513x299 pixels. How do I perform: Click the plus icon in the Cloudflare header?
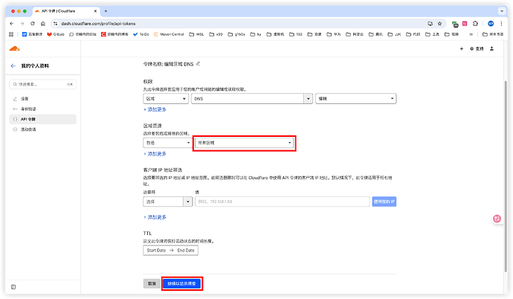point(462,48)
